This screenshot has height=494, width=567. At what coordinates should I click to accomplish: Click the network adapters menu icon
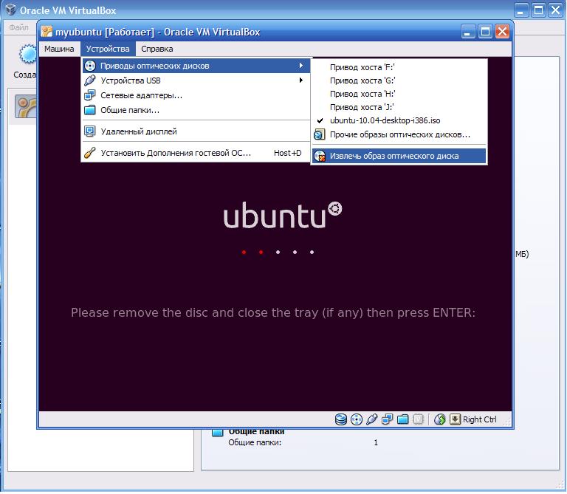[89, 95]
